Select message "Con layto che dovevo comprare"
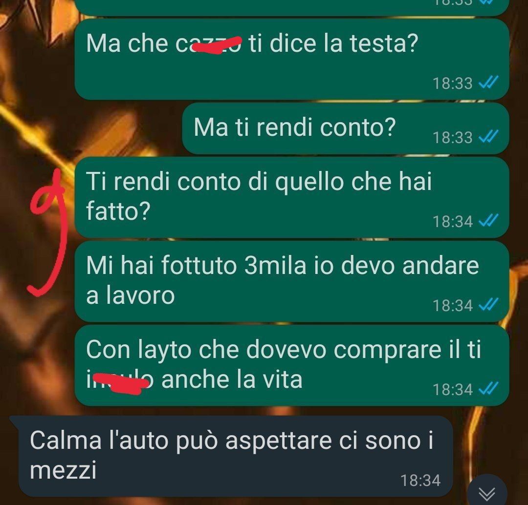528x505 pixels. [291, 365]
